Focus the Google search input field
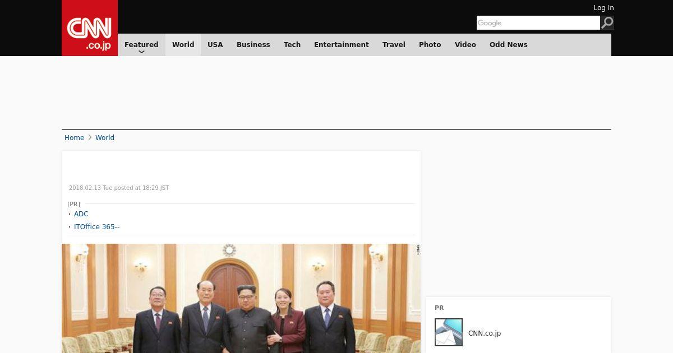 coord(538,22)
